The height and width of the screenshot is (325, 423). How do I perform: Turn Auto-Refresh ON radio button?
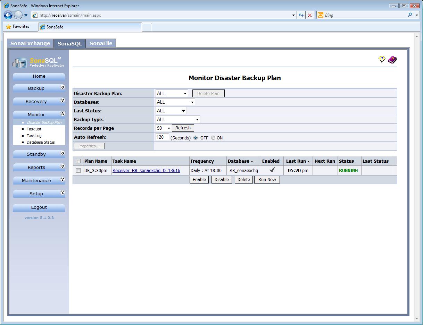coord(213,138)
